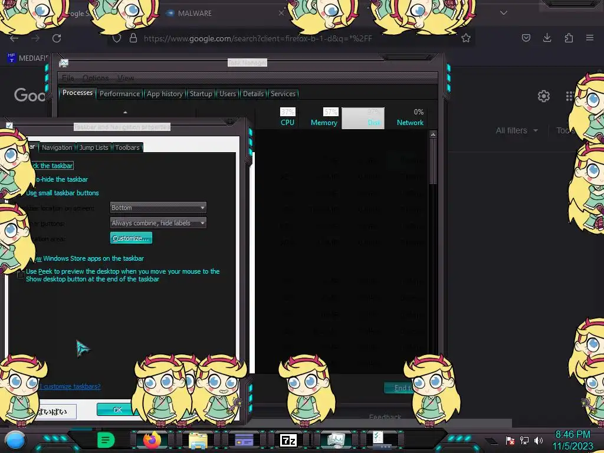Switch to the App history tab

[x=165, y=94]
